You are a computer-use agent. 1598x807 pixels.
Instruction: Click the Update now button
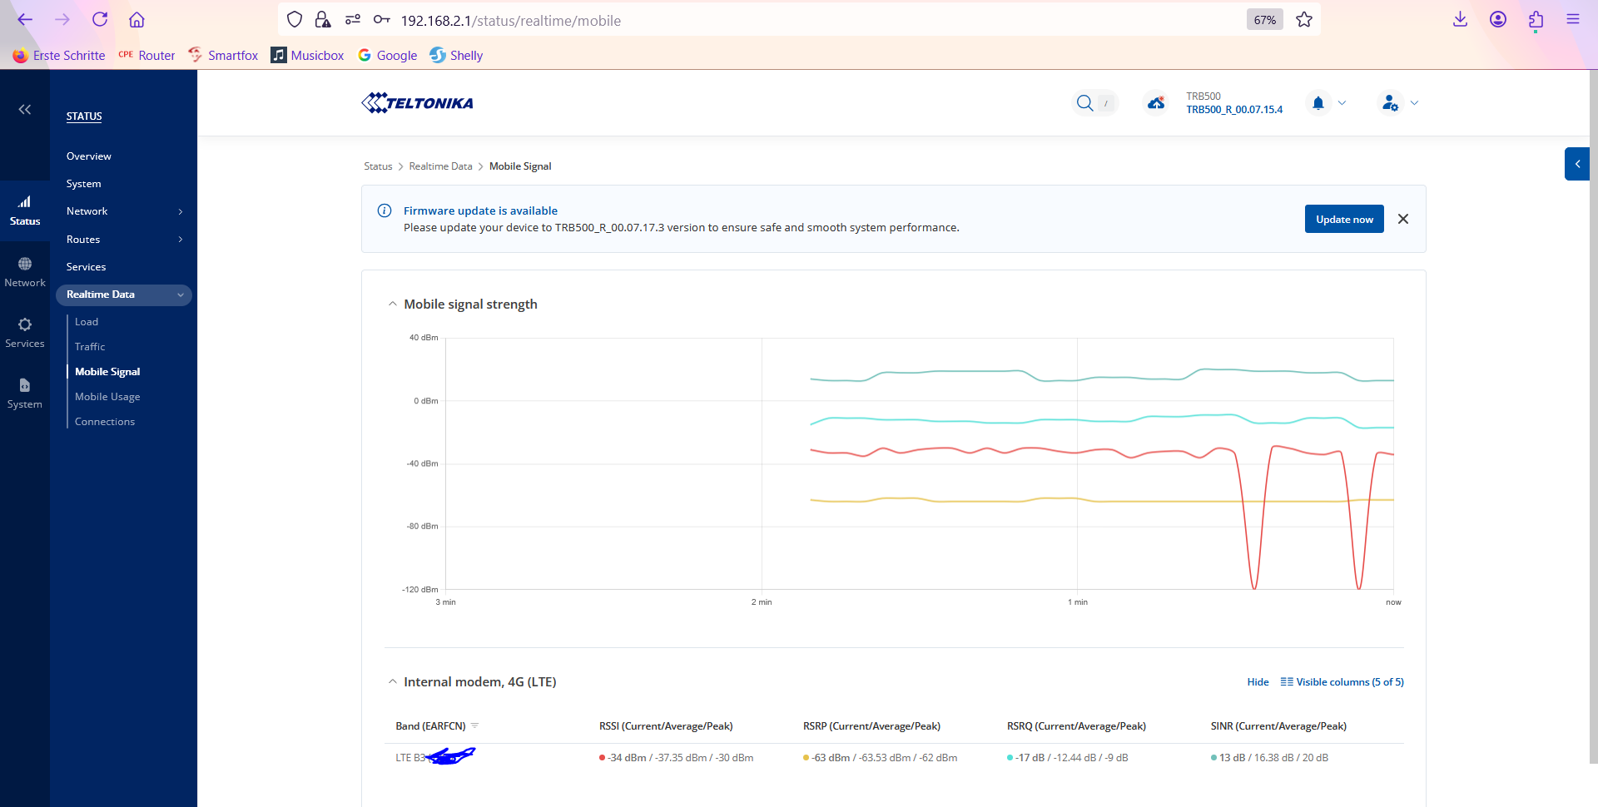point(1344,219)
